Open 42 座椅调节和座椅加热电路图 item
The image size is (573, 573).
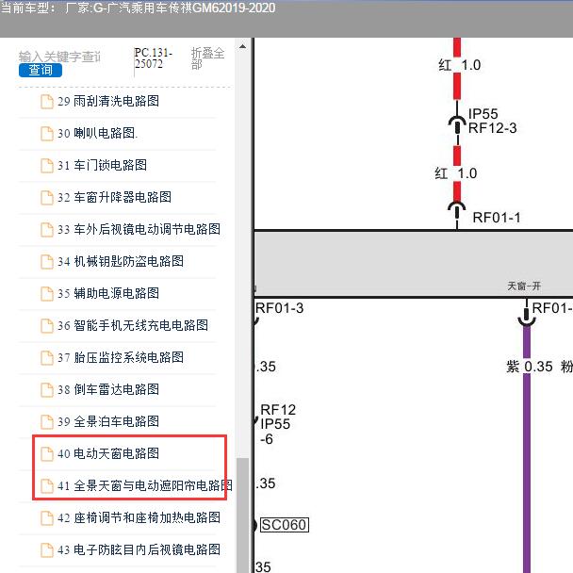(139, 517)
